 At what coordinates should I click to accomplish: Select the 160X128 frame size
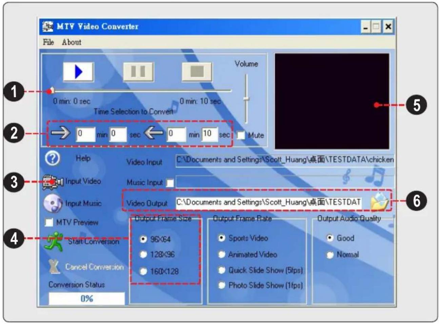(x=143, y=271)
